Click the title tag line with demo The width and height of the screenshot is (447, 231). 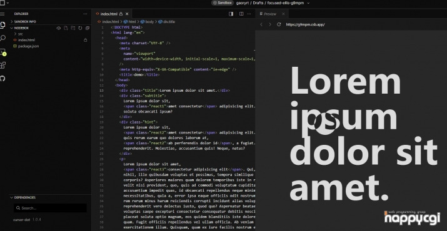139,75
